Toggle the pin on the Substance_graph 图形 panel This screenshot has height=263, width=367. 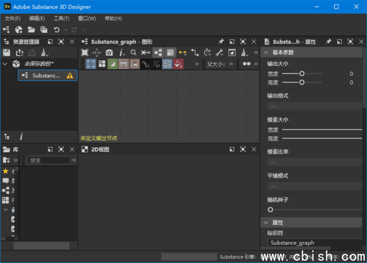tap(221, 42)
